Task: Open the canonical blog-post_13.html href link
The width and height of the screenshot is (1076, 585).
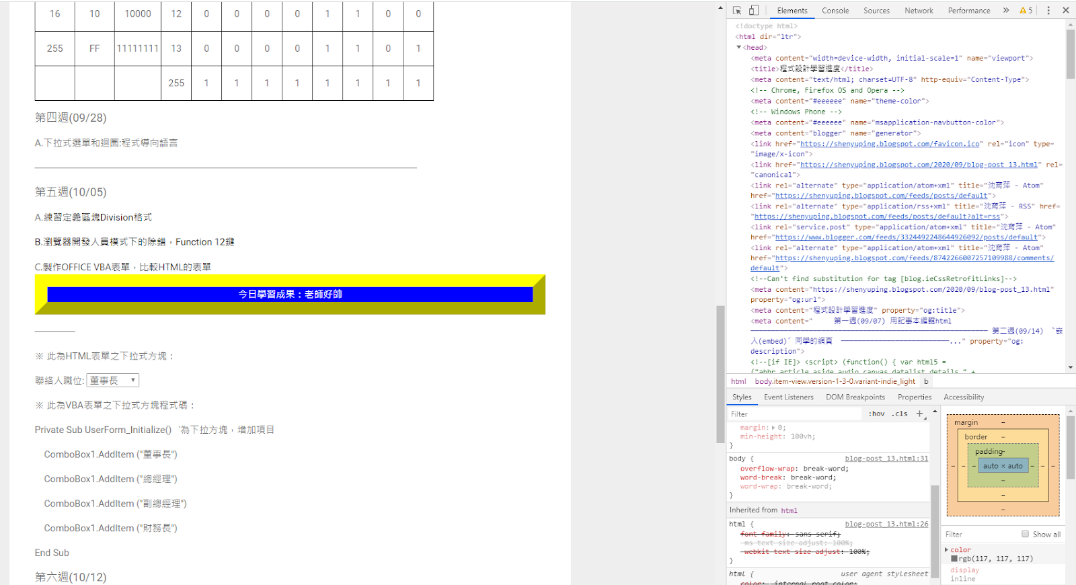Action: coord(919,165)
